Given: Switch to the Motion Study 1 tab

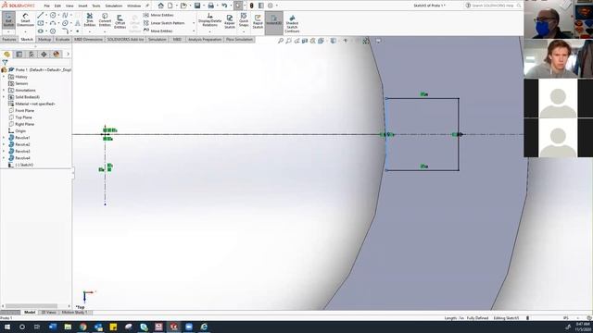Looking at the screenshot, I should 74,313.
